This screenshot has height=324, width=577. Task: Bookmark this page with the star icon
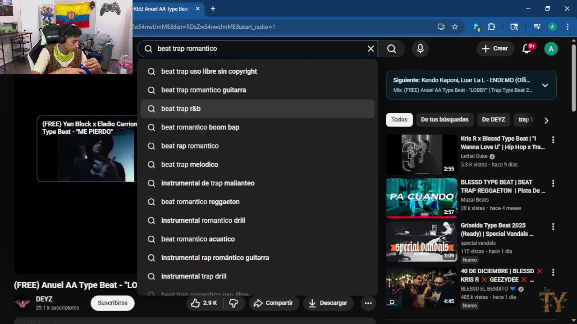click(x=455, y=27)
